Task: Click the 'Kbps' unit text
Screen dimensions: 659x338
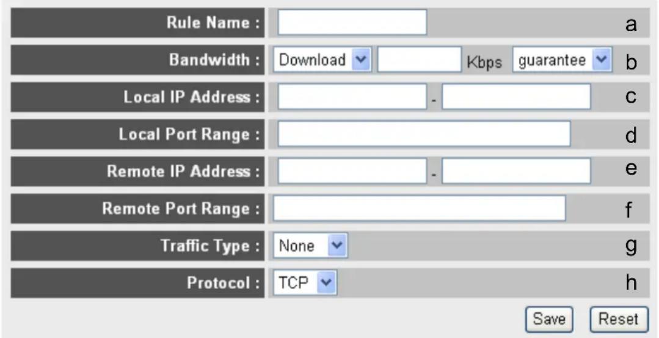Action: click(x=484, y=62)
